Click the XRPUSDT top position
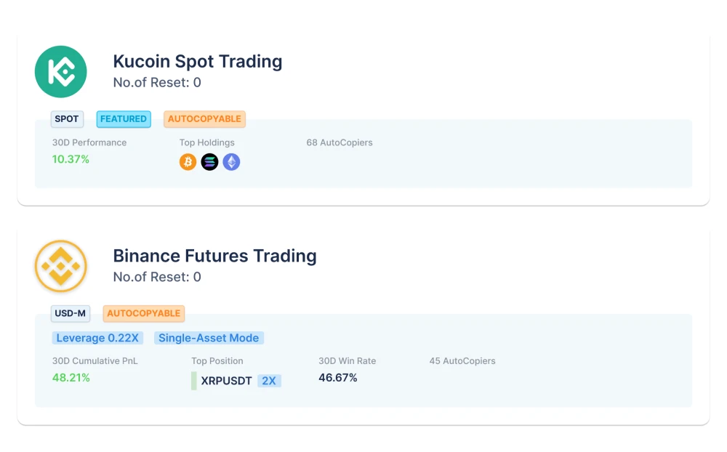The width and height of the screenshot is (727, 452). [x=226, y=381]
